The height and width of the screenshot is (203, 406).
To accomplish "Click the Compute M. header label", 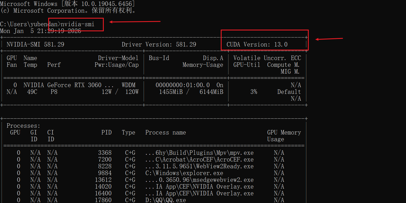I will point(283,65).
